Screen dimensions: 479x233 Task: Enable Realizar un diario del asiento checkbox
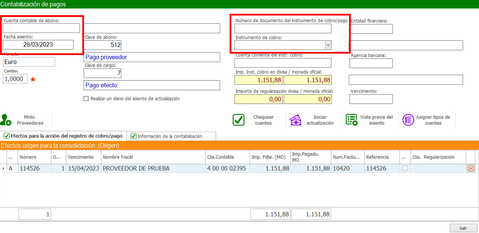tap(86, 99)
